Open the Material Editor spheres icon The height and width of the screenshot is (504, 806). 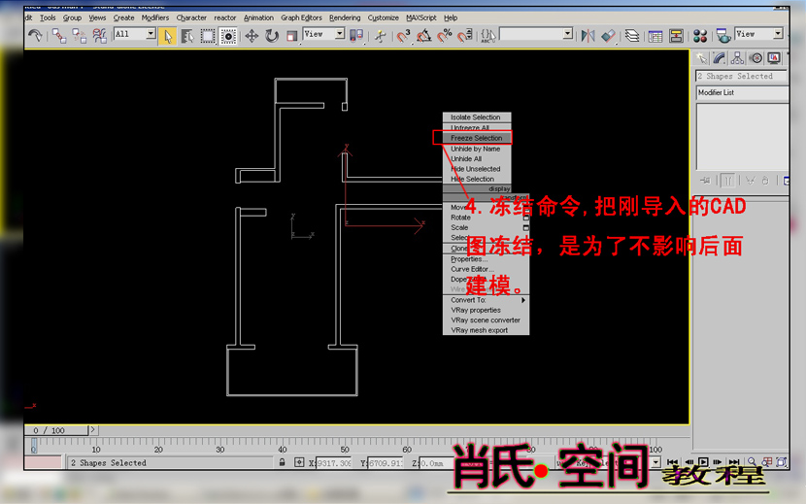point(700,36)
